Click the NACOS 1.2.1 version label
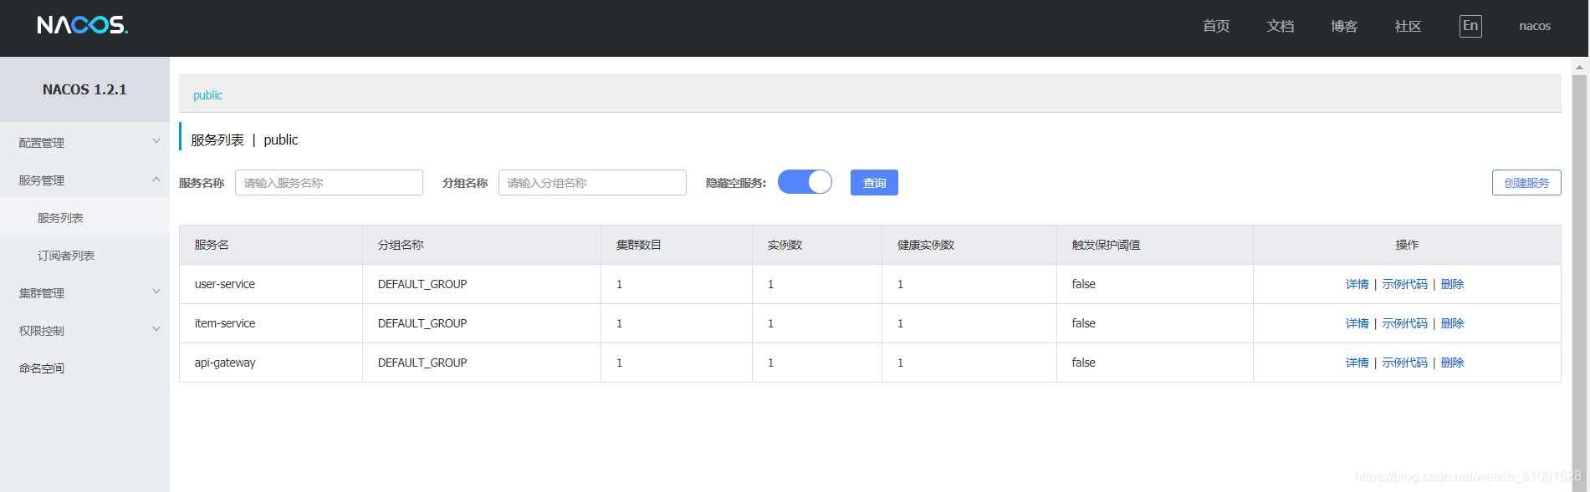Image resolution: width=1590 pixels, height=492 pixels. pyautogui.click(x=84, y=89)
